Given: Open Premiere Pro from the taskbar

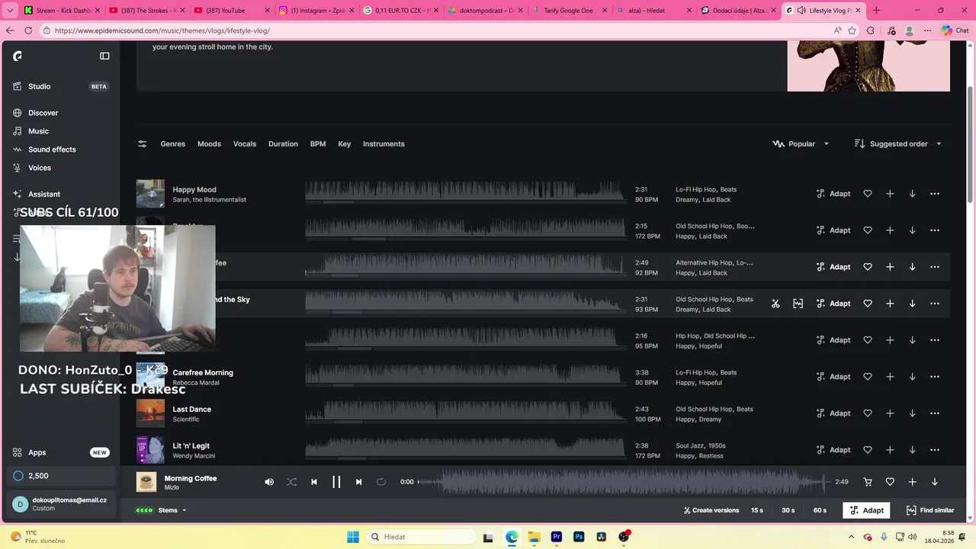Looking at the screenshot, I should tap(557, 537).
